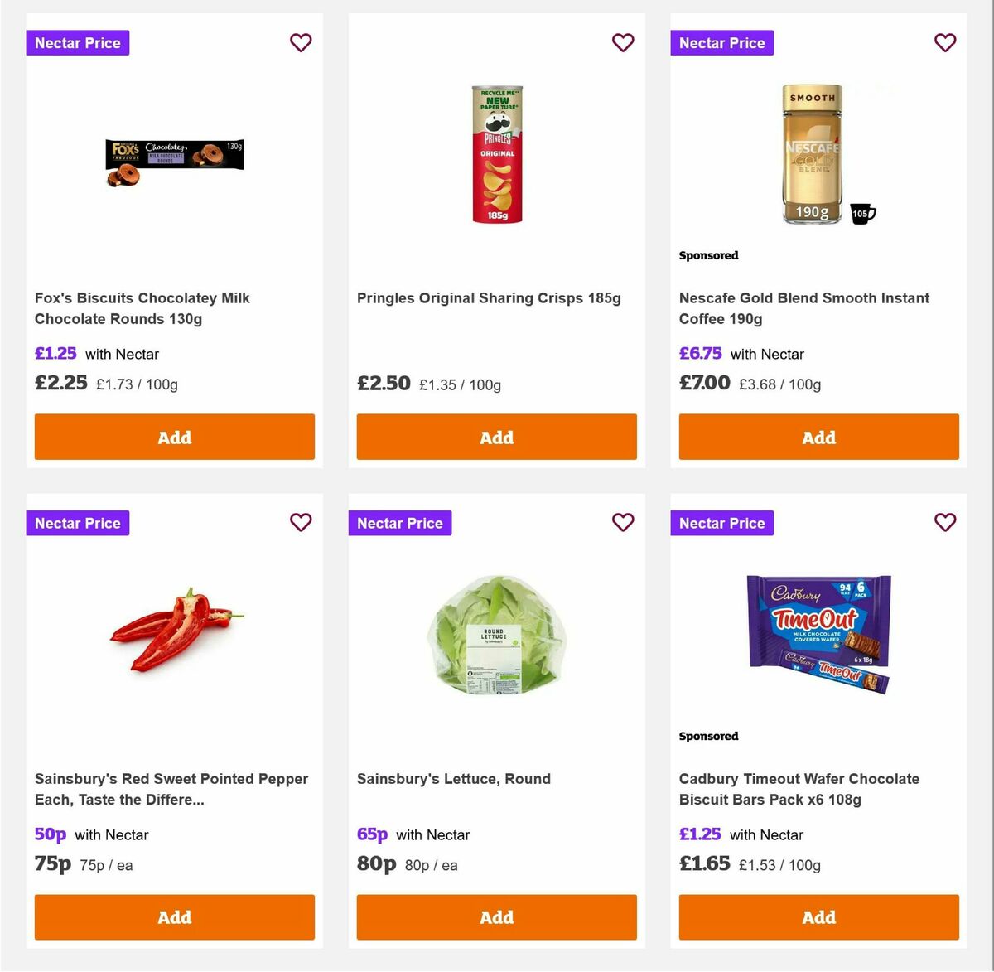Add Nescafe Gold Blend to basket
The height and width of the screenshot is (972, 994).
pyautogui.click(x=818, y=437)
